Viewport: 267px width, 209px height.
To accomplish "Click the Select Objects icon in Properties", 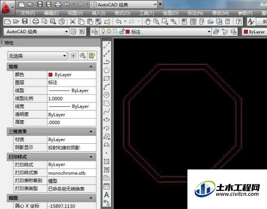I will tap(83, 56).
